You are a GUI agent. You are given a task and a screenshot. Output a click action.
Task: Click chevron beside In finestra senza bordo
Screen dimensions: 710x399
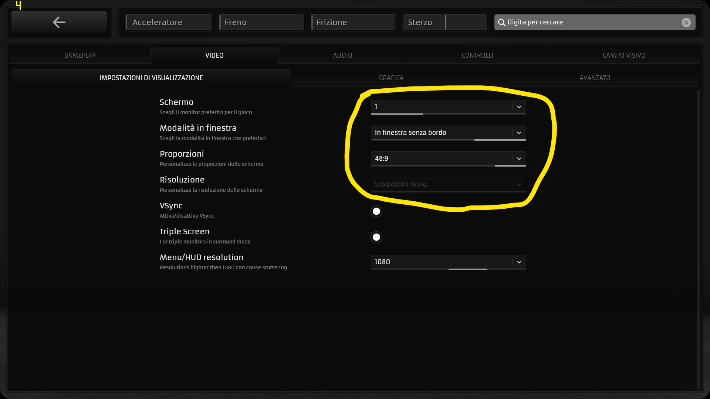[519, 133]
